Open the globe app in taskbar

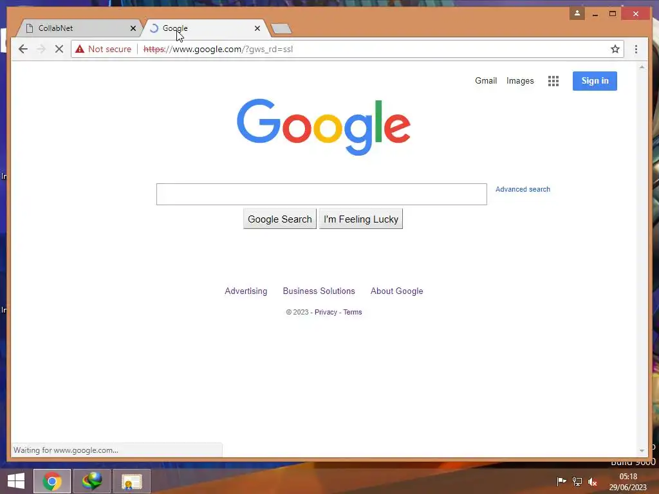tap(92, 481)
